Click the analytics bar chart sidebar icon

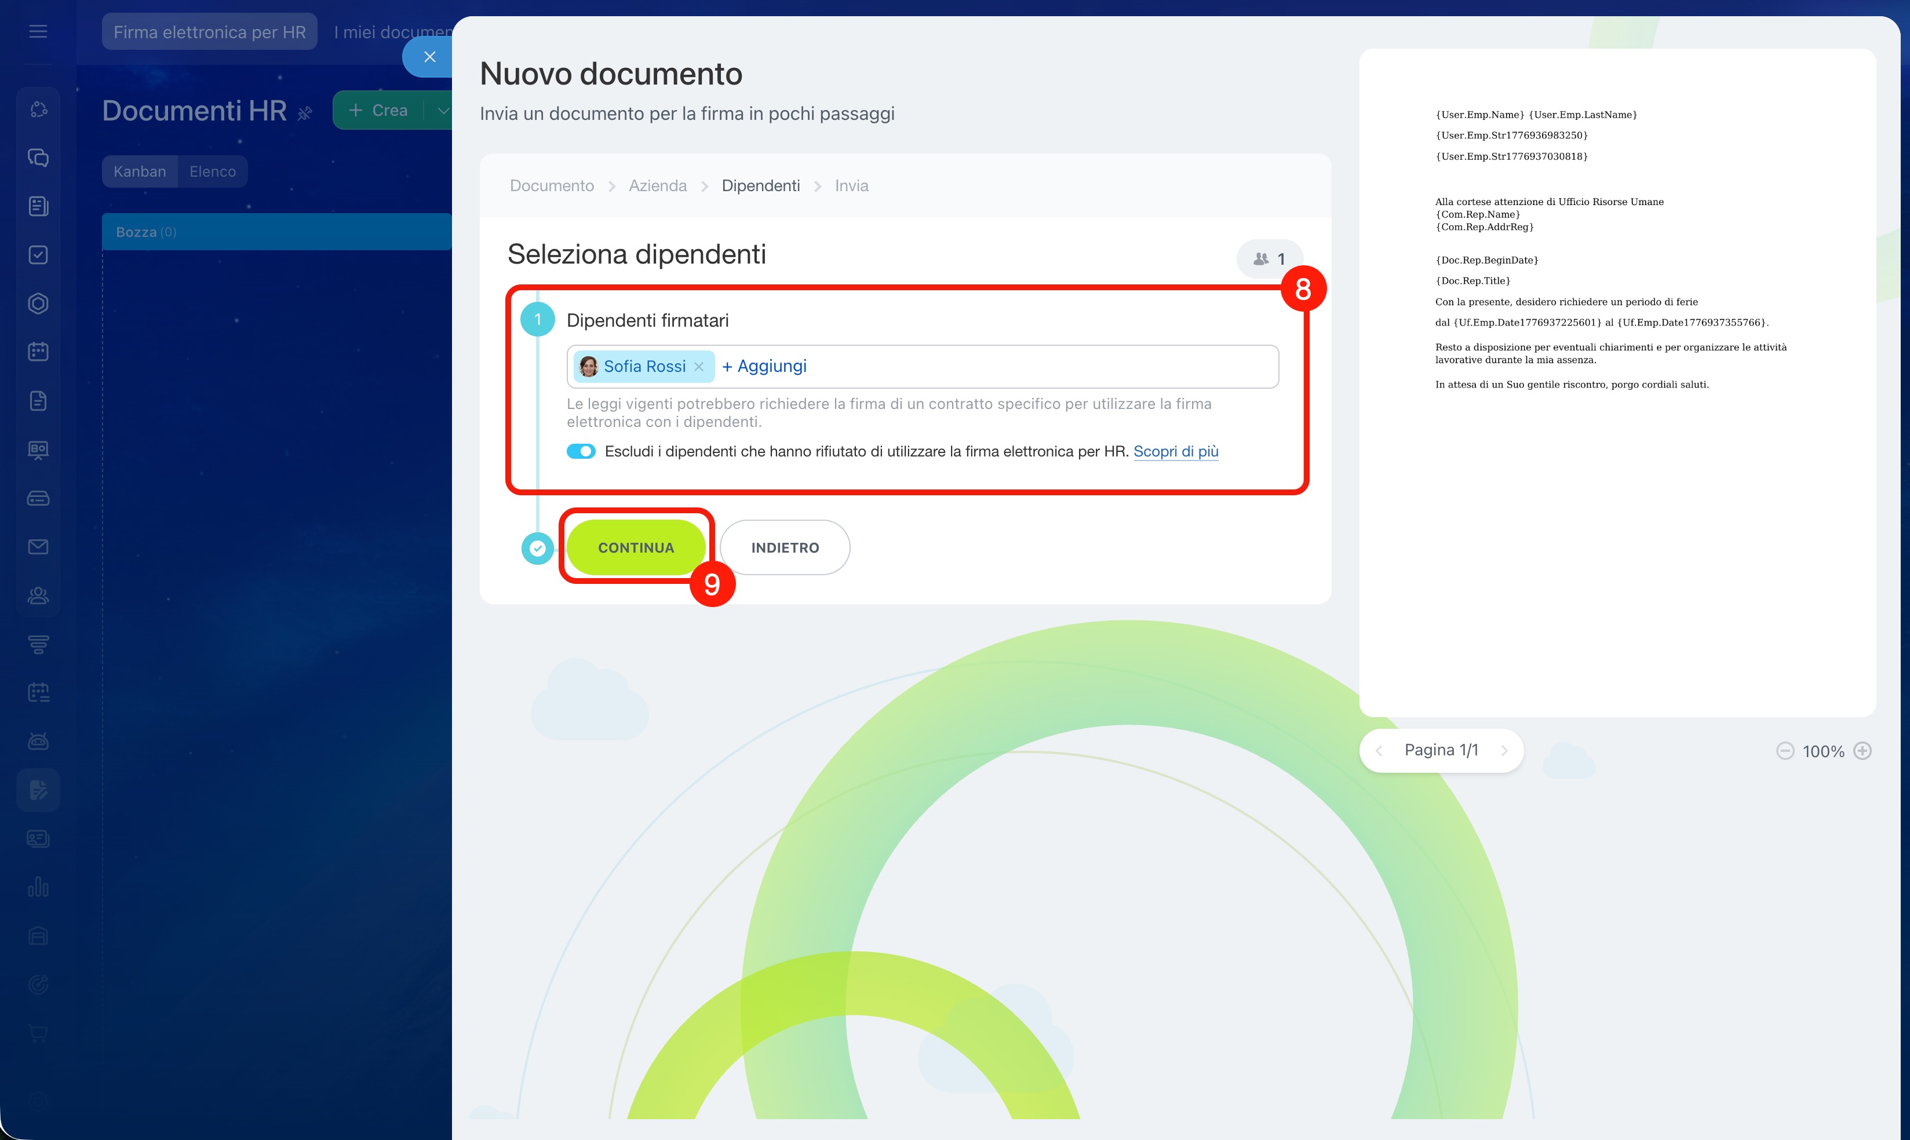point(38,887)
